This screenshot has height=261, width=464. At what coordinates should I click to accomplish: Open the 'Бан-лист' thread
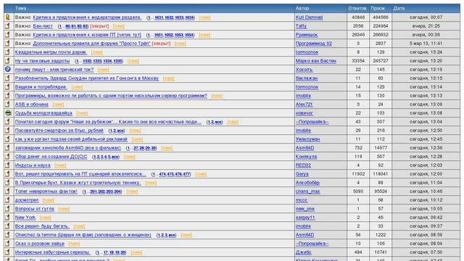[x=43, y=26]
